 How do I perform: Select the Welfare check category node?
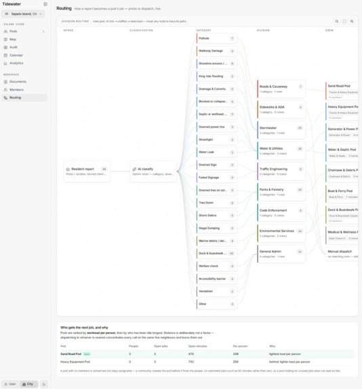click(216, 266)
